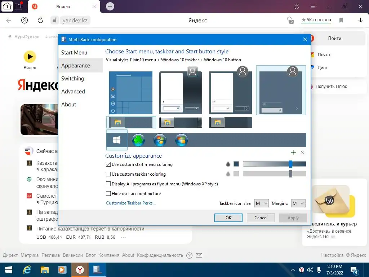This screenshot has height=277, width=369.
Task: Click the yandex.kz address field
Action: point(75,21)
